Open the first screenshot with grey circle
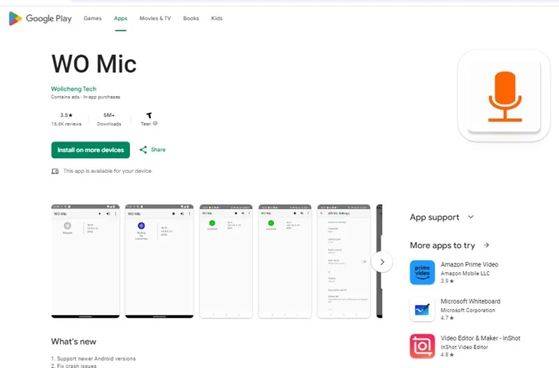Viewport: 559px width, 368px height. [x=85, y=261]
